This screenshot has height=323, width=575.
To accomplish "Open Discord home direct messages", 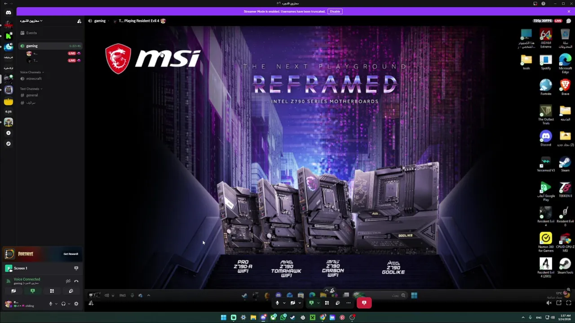I will (9, 13).
